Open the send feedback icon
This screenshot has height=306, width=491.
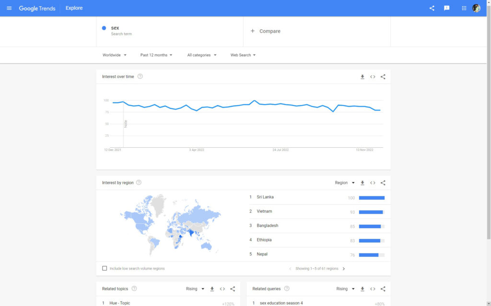click(447, 8)
